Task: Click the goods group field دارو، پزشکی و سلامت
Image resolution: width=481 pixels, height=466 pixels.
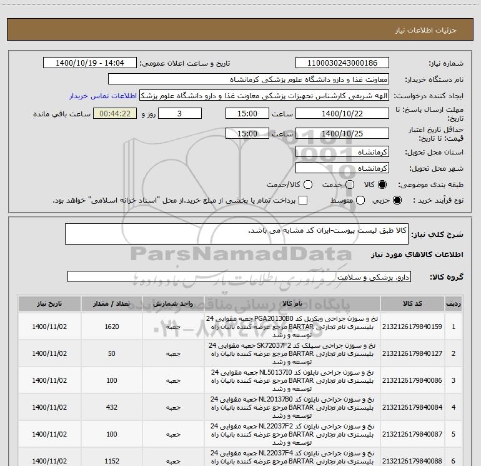Action: pyautogui.click(x=239, y=276)
